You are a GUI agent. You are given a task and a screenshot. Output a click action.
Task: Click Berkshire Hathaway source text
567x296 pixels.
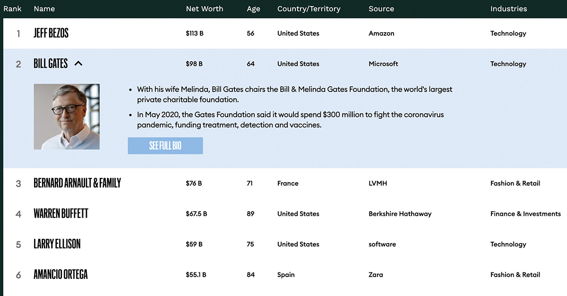[x=400, y=214]
